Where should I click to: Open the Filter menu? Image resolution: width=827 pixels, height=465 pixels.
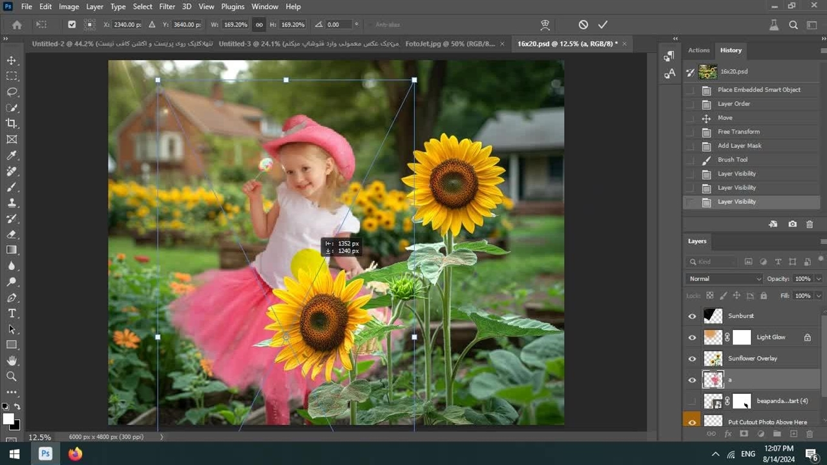(167, 6)
